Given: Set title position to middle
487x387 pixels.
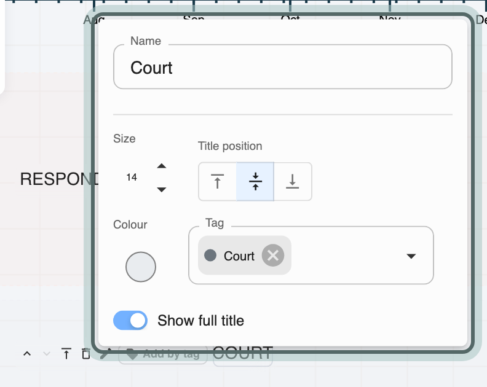Looking at the screenshot, I should 255,182.
